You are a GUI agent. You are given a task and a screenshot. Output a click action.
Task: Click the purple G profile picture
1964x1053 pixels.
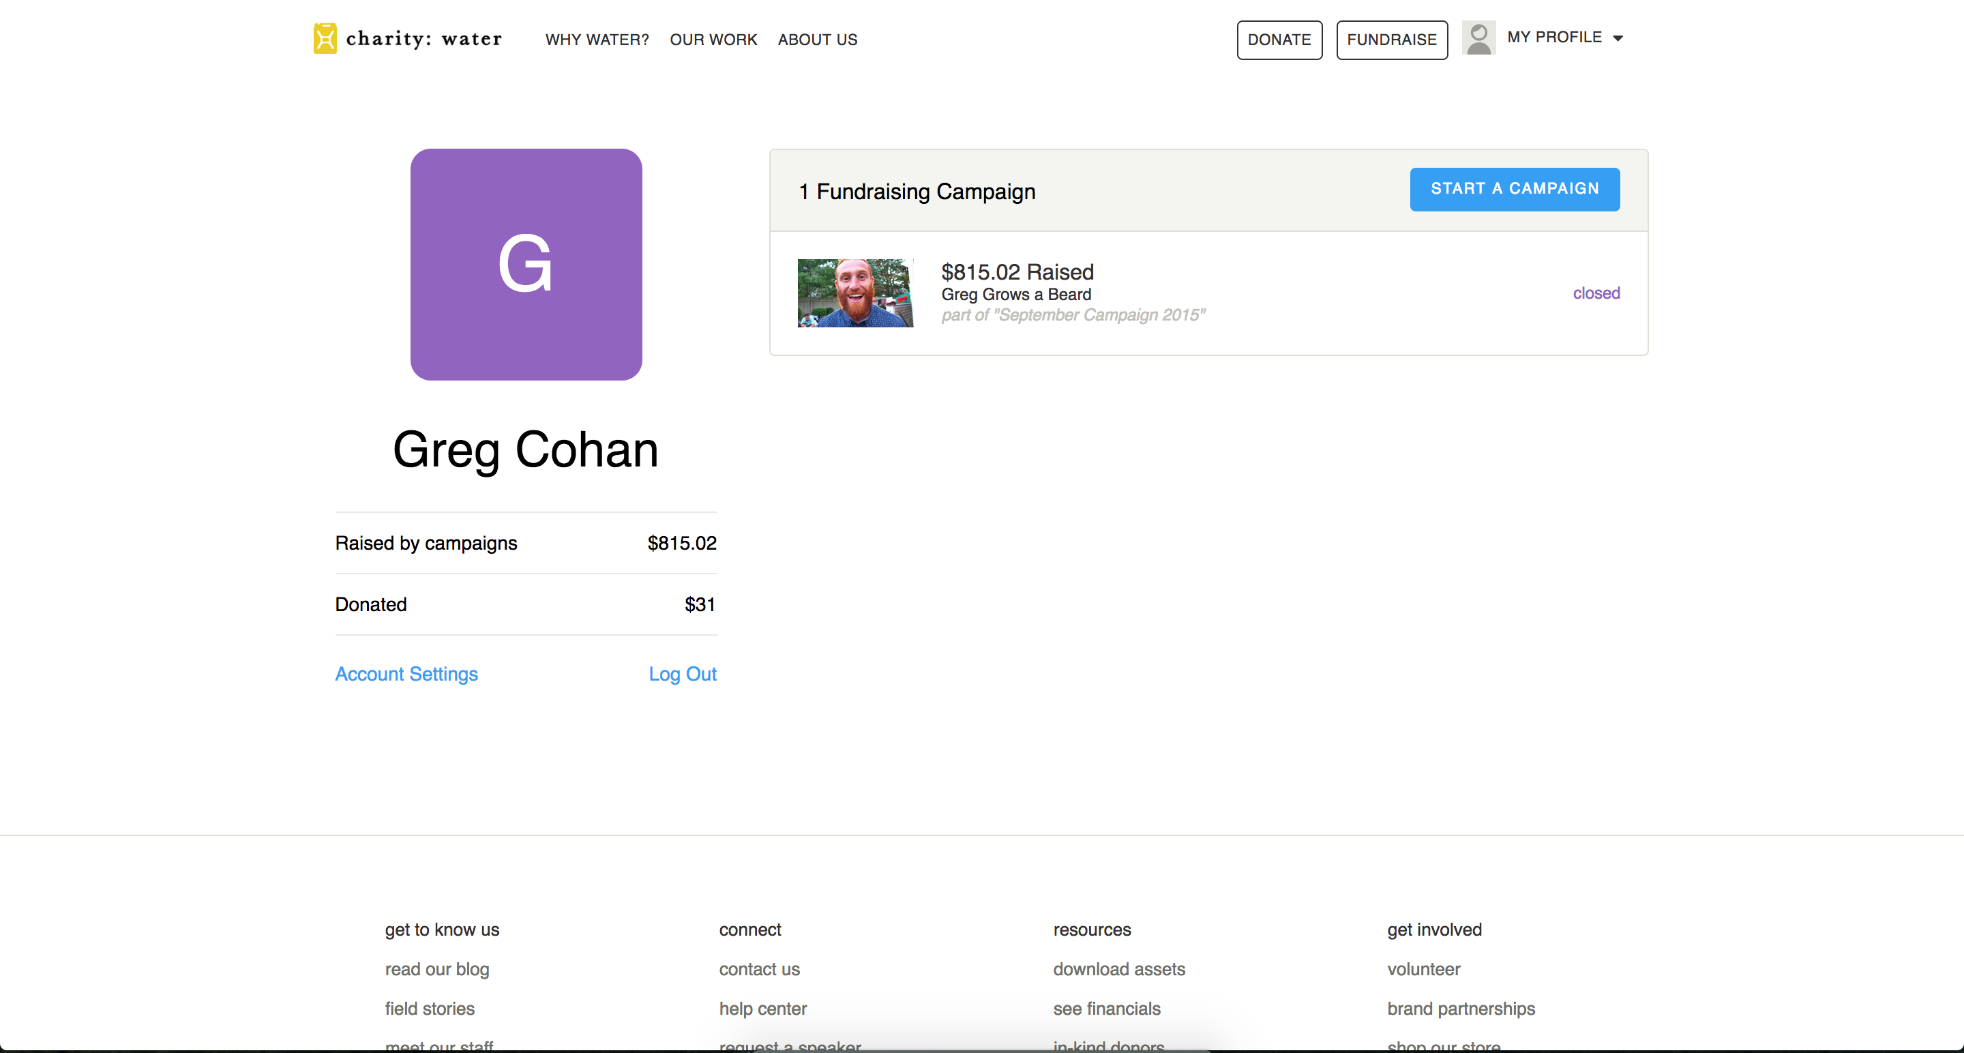526,265
